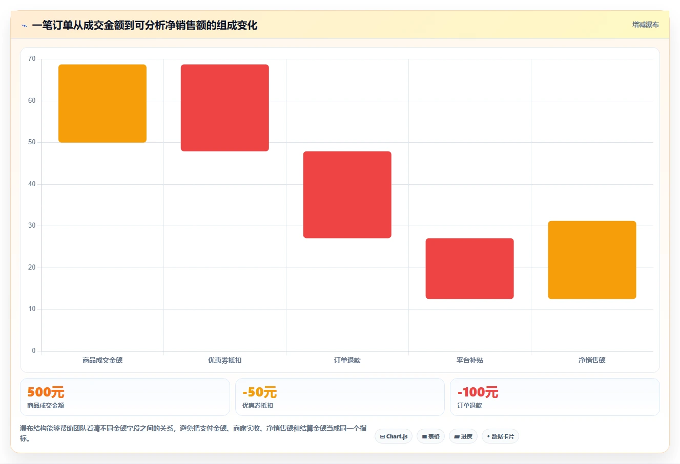Click the y-axis tick value 40
Image resolution: width=680 pixels, height=464 pixels.
(x=32, y=184)
